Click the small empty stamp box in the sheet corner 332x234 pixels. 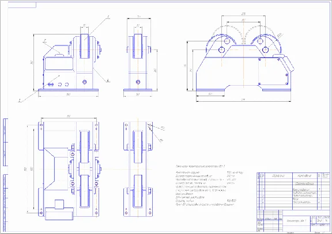click(22, 5)
